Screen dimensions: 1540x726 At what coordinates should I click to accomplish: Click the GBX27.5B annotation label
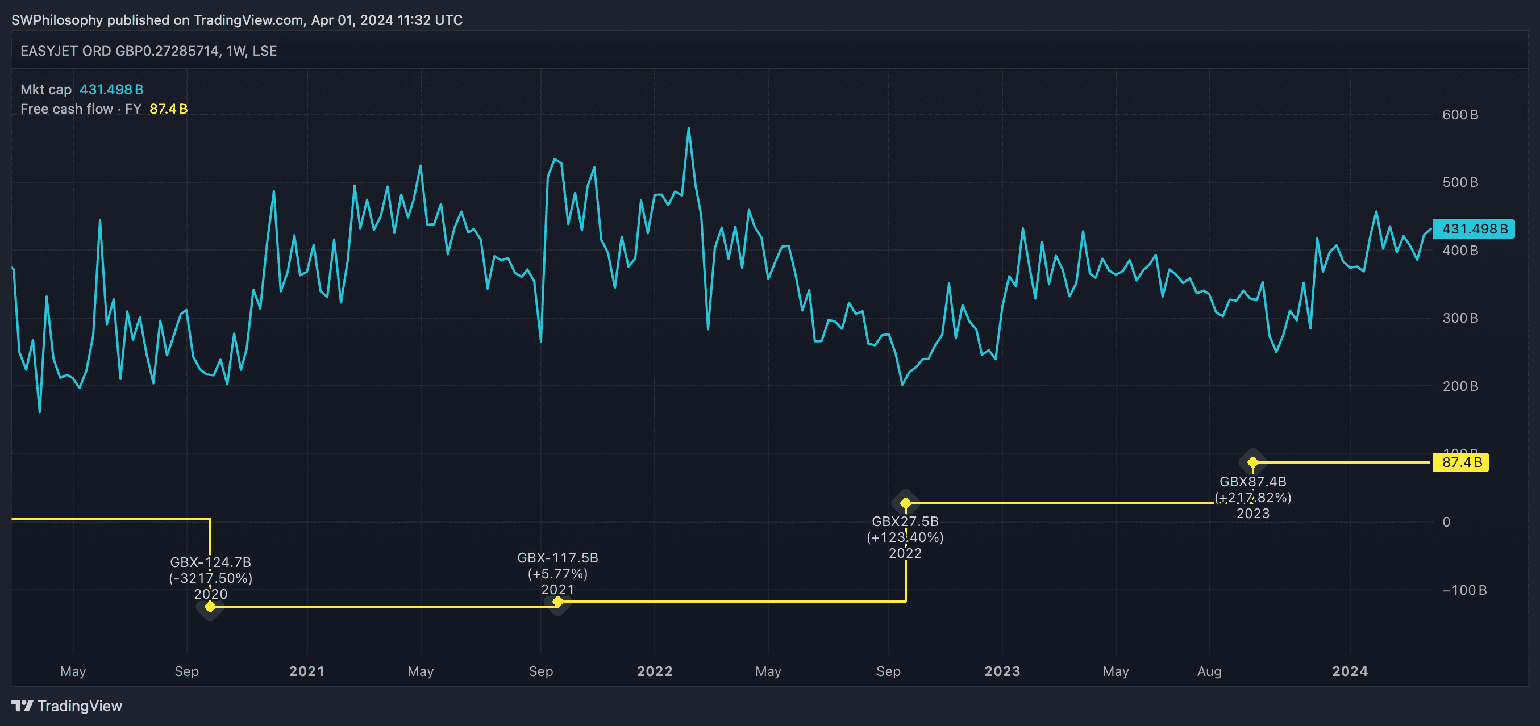[905, 521]
